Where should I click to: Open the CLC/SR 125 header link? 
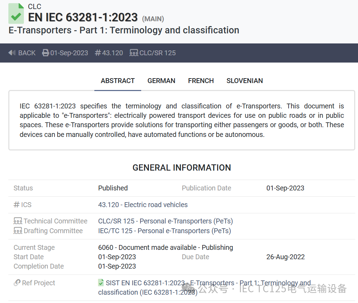[157, 53]
